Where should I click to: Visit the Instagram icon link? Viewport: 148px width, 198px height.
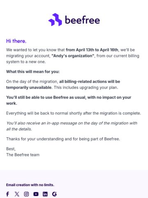tap(26, 194)
